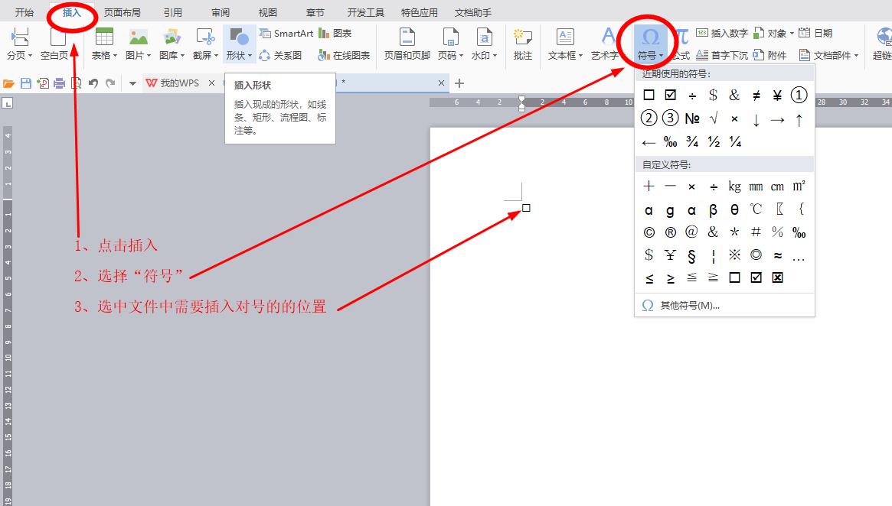Insert the ½ one-half fraction
The width and height of the screenshot is (892, 506).
pyautogui.click(x=714, y=141)
